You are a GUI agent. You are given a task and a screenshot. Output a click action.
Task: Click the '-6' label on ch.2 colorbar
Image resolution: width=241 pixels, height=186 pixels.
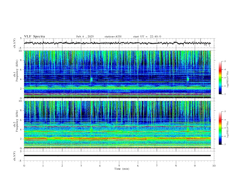pos(225,136)
